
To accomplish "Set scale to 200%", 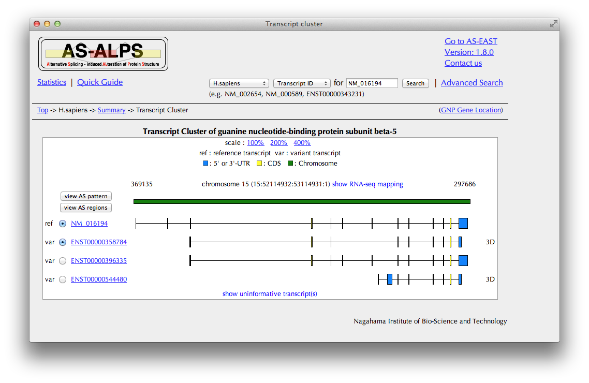I will tap(278, 143).
